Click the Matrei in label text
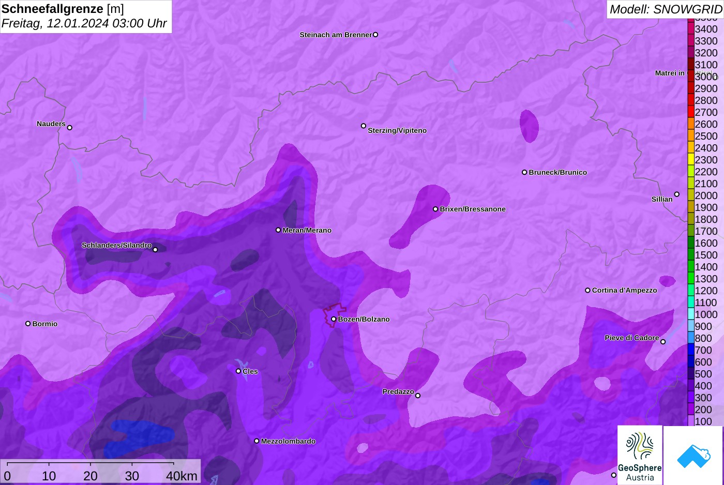 pyautogui.click(x=670, y=73)
